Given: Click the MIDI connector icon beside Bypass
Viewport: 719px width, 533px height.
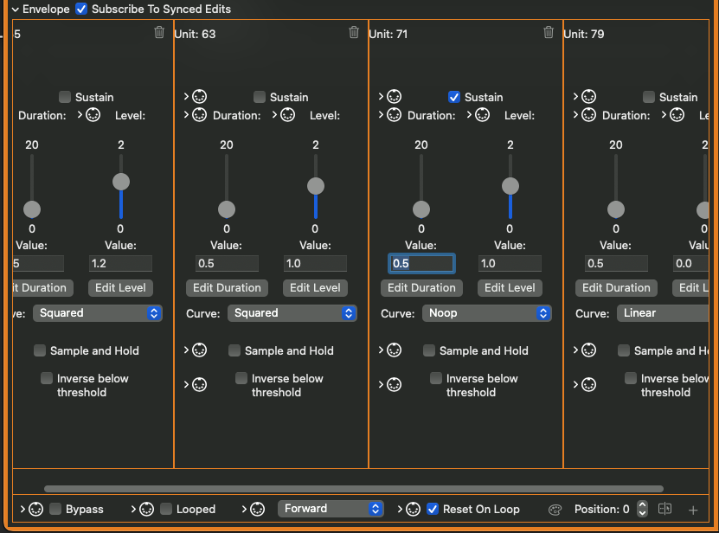Looking at the screenshot, I should 36,510.
